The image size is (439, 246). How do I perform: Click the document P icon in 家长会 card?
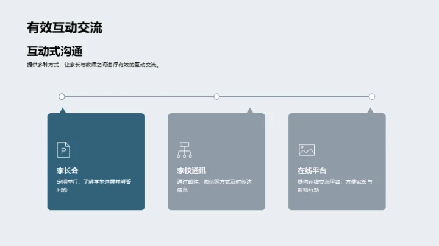(63, 150)
